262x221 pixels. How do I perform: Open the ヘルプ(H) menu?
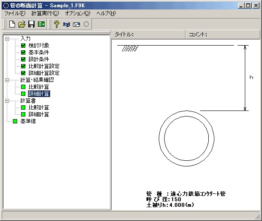coord(106,13)
